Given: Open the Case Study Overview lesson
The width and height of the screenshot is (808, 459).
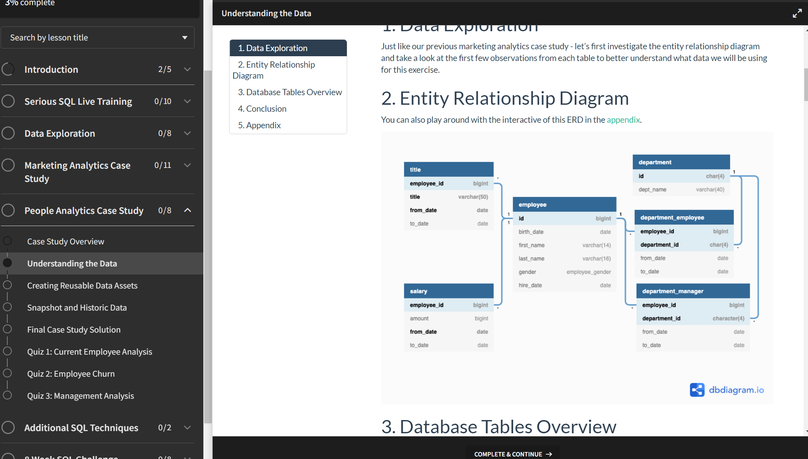Looking at the screenshot, I should (65, 241).
